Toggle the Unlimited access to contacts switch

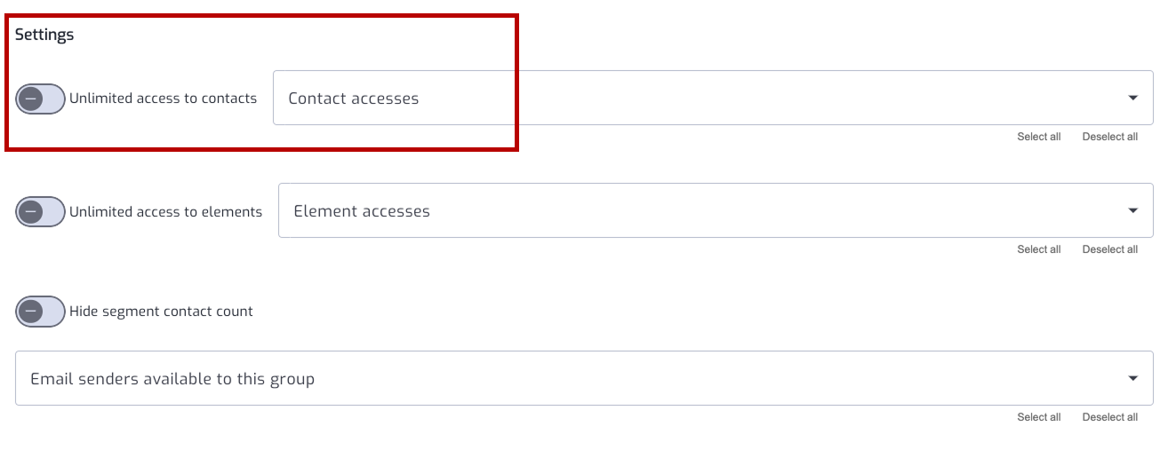(x=41, y=99)
